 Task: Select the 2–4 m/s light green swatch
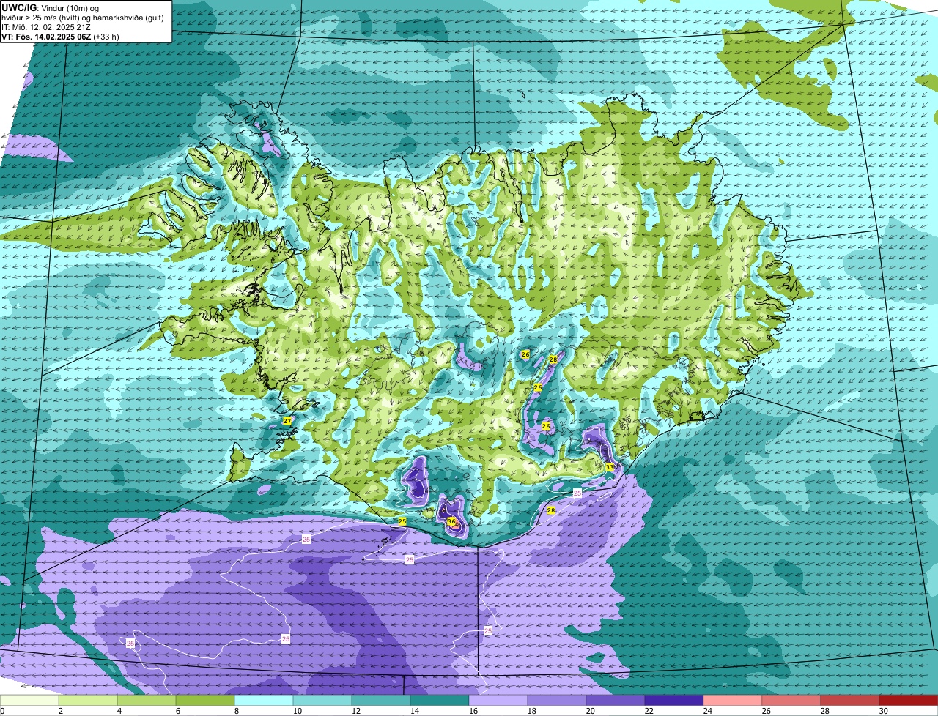[x=88, y=700]
